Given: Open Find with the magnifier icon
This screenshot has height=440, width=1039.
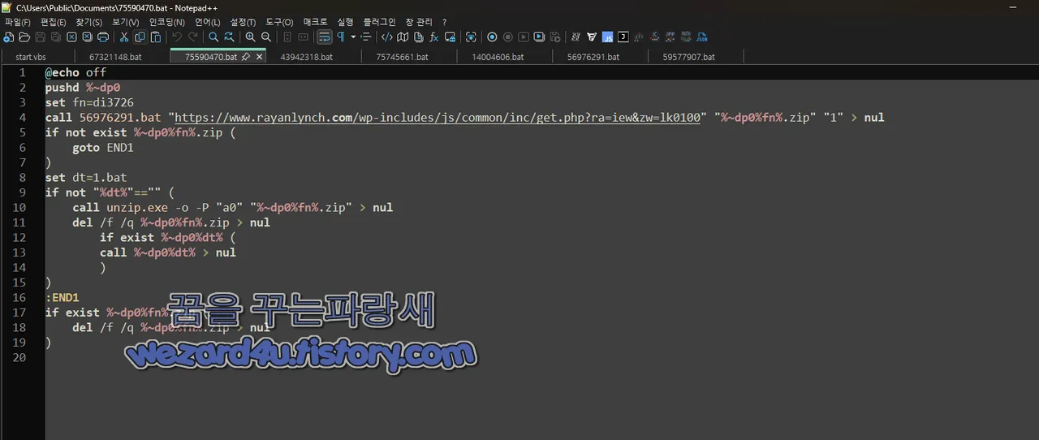Looking at the screenshot, I should click(213, 37).
